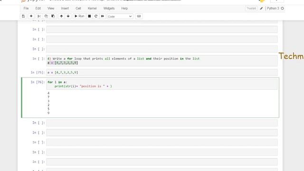Click the Python 3 kernel status circle
The image size is (304, 171).
click(282, 9)
